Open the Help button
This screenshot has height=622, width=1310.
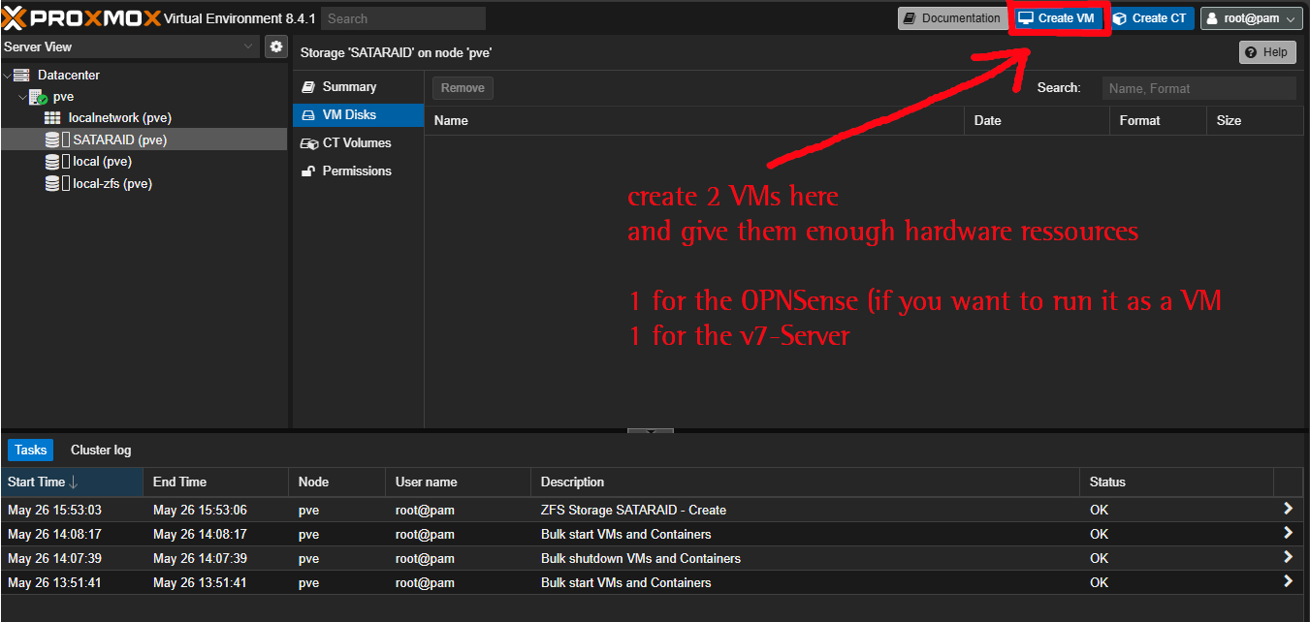pos(1267,52)
